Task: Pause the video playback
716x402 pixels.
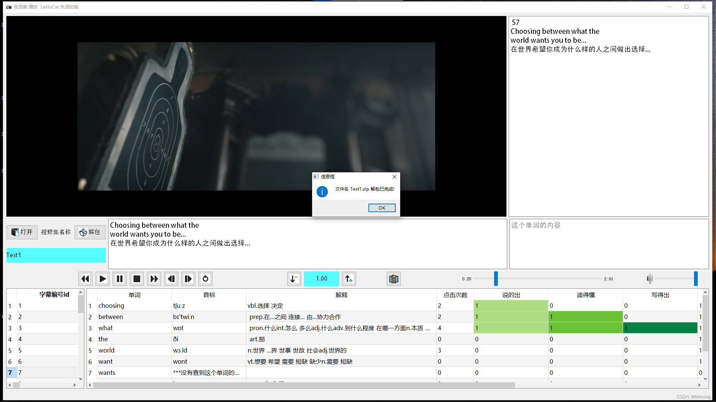Action: (120, 279)
